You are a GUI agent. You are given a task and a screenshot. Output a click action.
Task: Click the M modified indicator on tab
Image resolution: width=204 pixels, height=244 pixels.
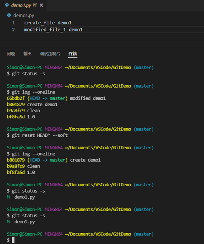click(x=35, y=5)
